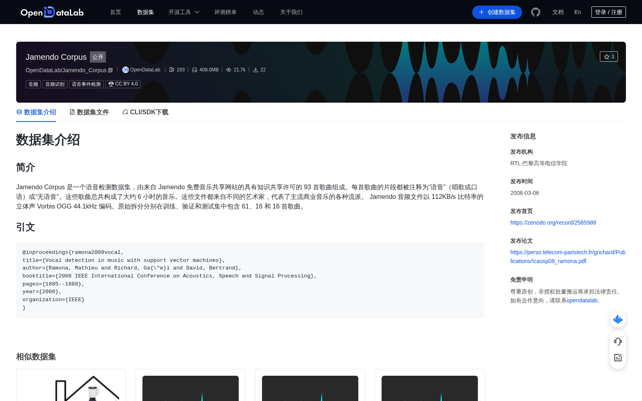
Task: Click the 登录 / 注册 button
Action: [x=609, y=12]
